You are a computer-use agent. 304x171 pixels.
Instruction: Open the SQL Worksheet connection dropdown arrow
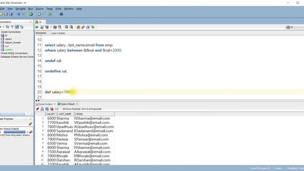tap(54, 14)
